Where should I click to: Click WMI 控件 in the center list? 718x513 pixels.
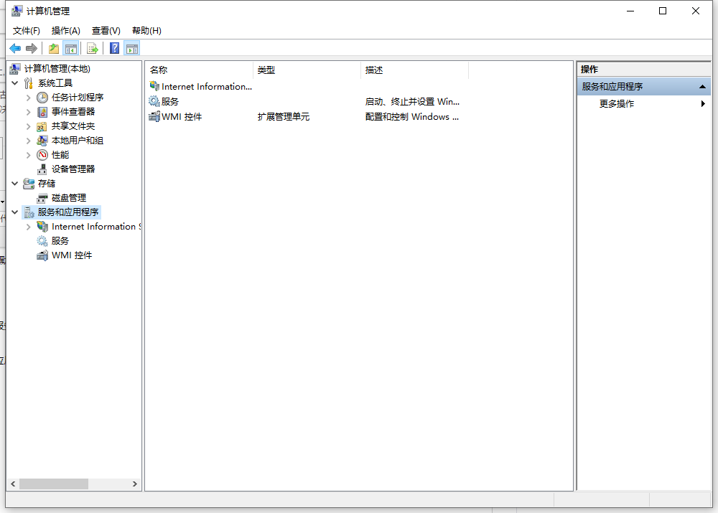pos(181,116)
